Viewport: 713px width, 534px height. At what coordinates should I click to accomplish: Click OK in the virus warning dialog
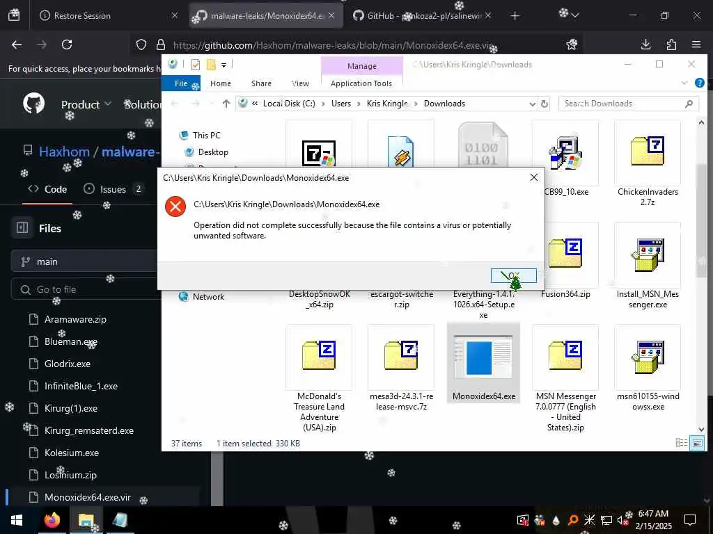(513, 275)
